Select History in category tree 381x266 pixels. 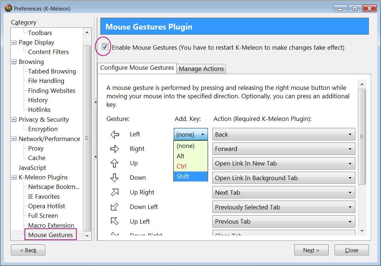pyautogui.click(x=38, y=100)
